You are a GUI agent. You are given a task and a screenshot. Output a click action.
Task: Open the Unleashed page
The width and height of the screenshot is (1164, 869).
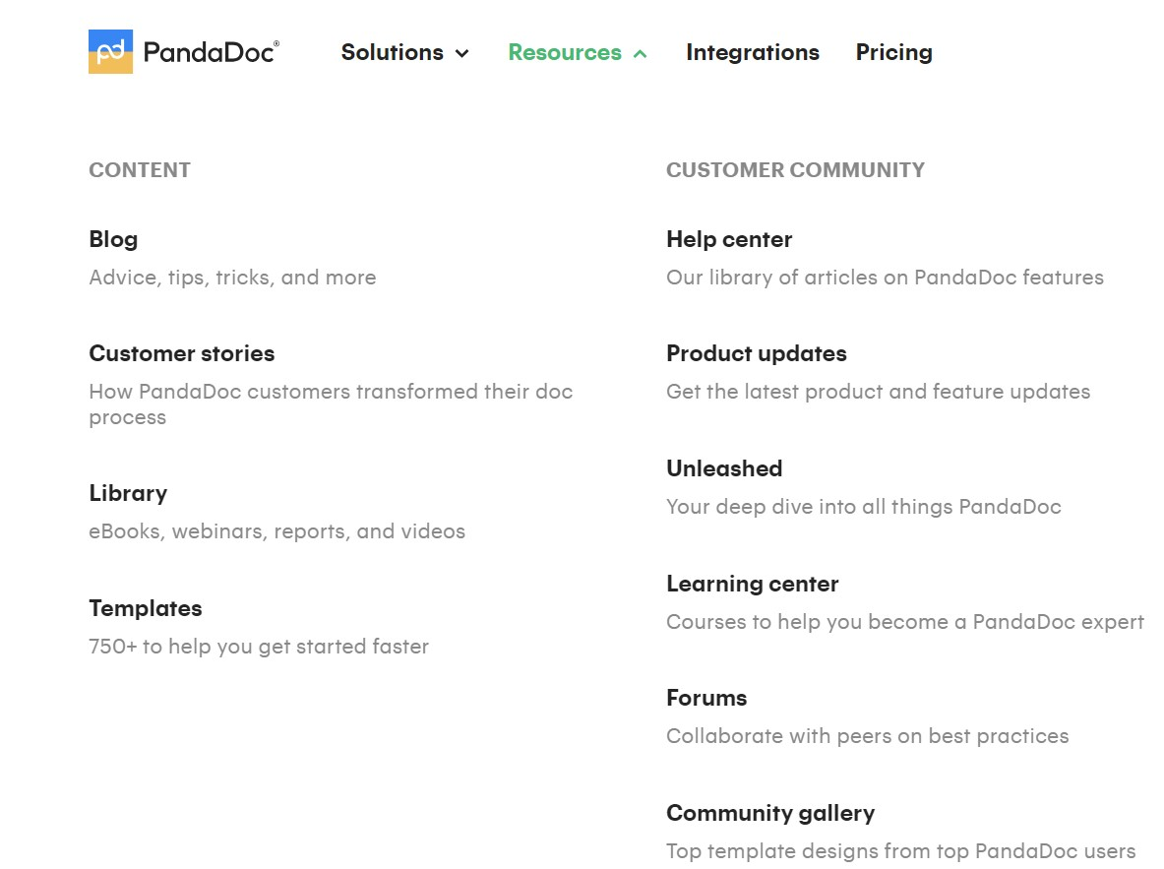(x=723, y=468)
